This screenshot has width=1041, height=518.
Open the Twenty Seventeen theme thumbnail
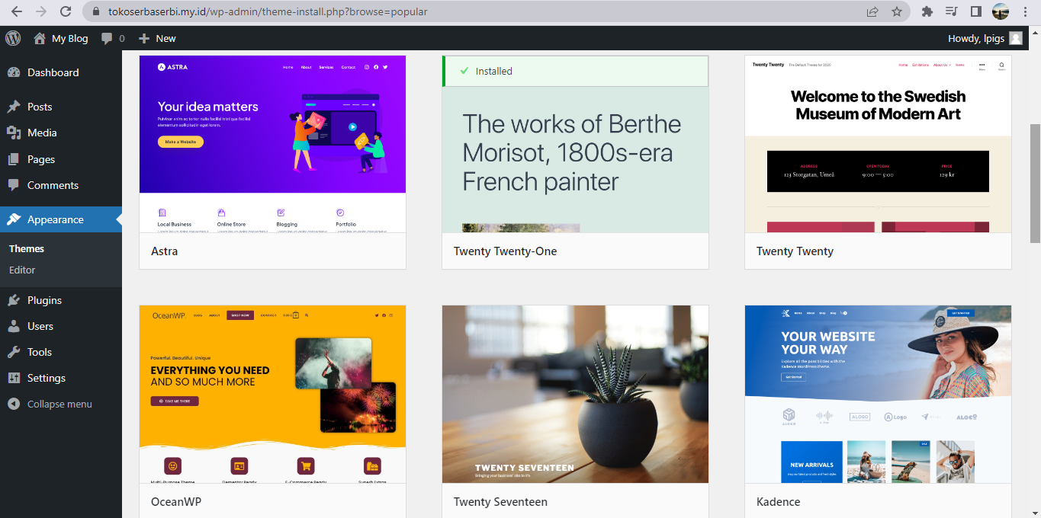click(x=575, y=394)
